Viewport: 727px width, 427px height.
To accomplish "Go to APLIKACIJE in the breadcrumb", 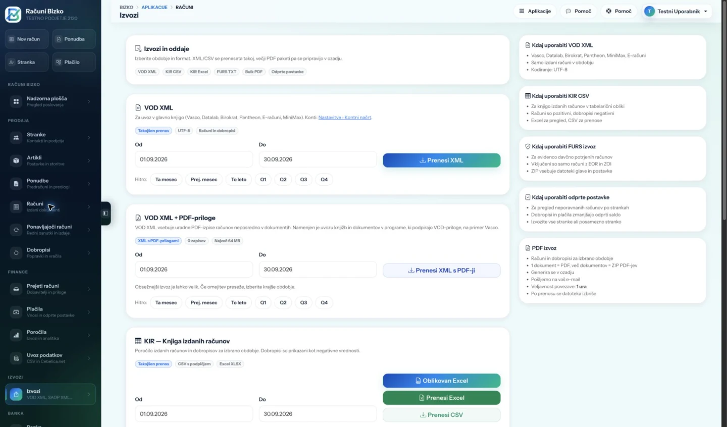I will coord(154,8).
